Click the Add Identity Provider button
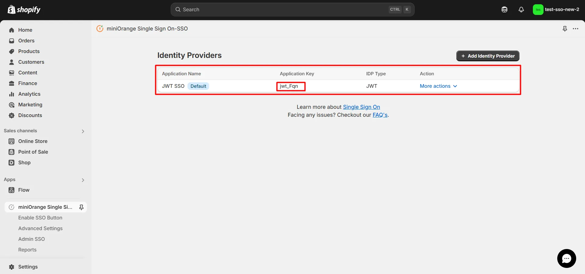 coord(488,56)
